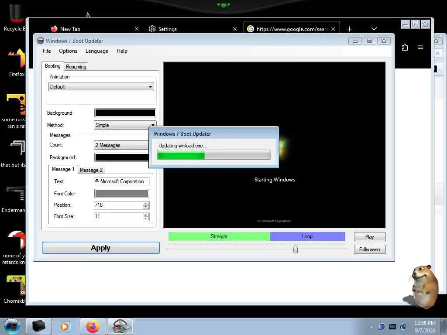Open a new Firefox tab with plus
447x335 pixels.
[350, 29]
